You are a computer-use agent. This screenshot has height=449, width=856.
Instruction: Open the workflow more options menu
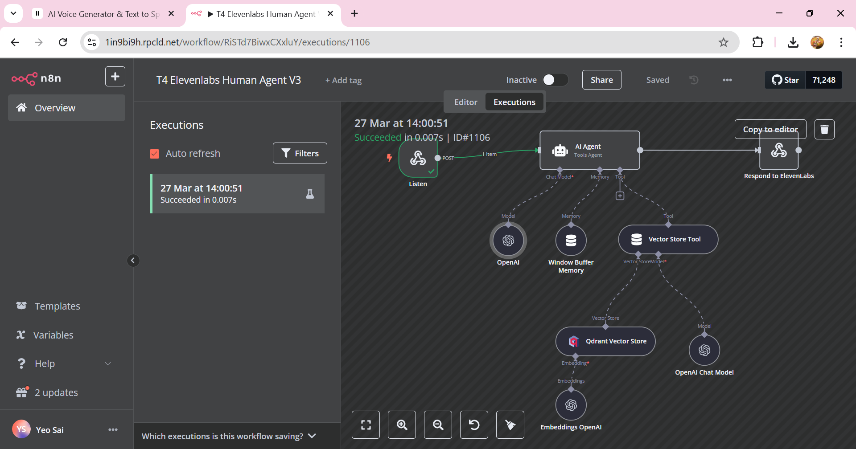coord(727,80)
